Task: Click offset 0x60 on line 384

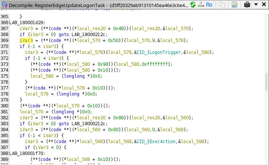Action: [x=114, y=130]
